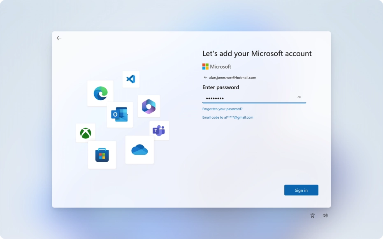
Task: Click the Let's add your Microsoft account heading
Action: 256,53
